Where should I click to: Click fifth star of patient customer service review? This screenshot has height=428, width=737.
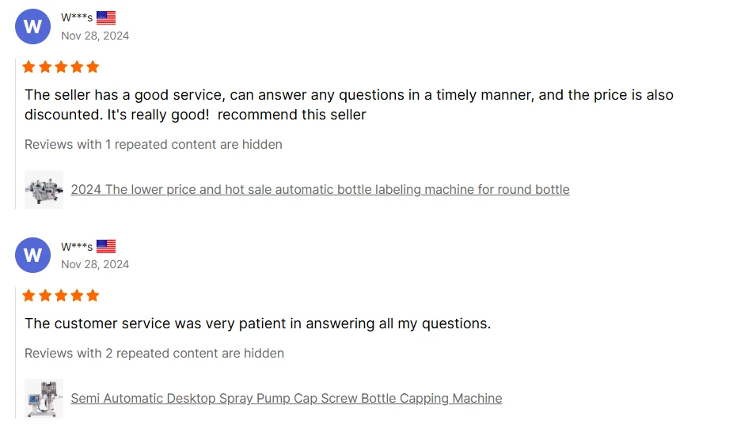tap(93, 296)
